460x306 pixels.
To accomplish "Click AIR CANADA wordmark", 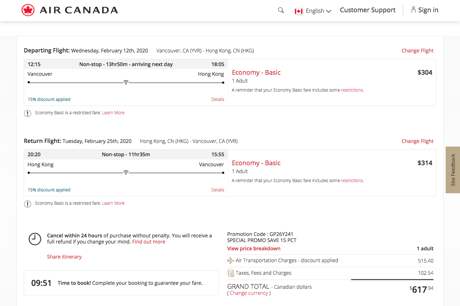I will [x=79, y=10].
